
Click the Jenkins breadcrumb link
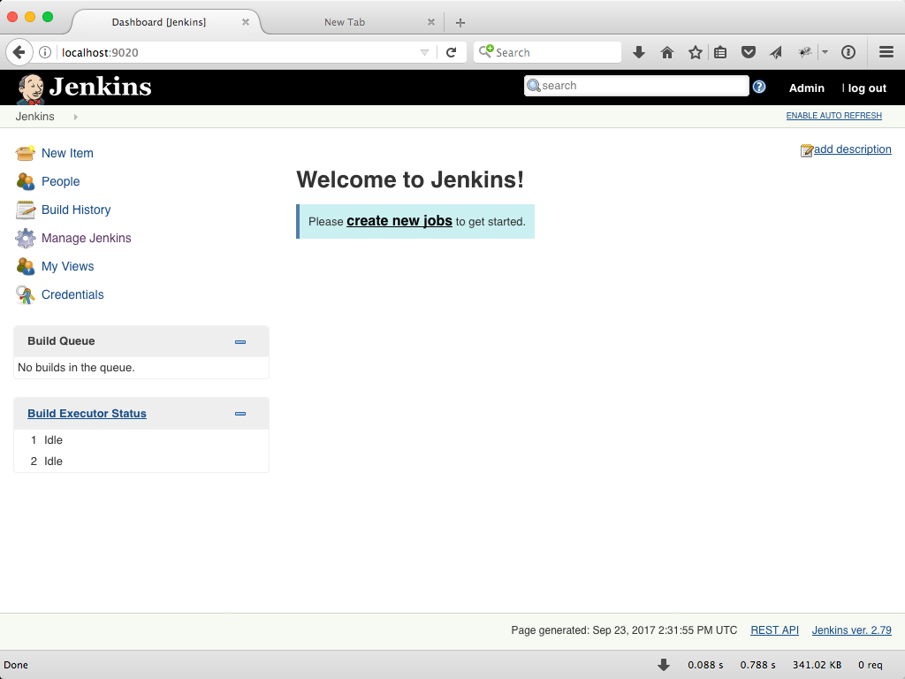pos(34,116)
